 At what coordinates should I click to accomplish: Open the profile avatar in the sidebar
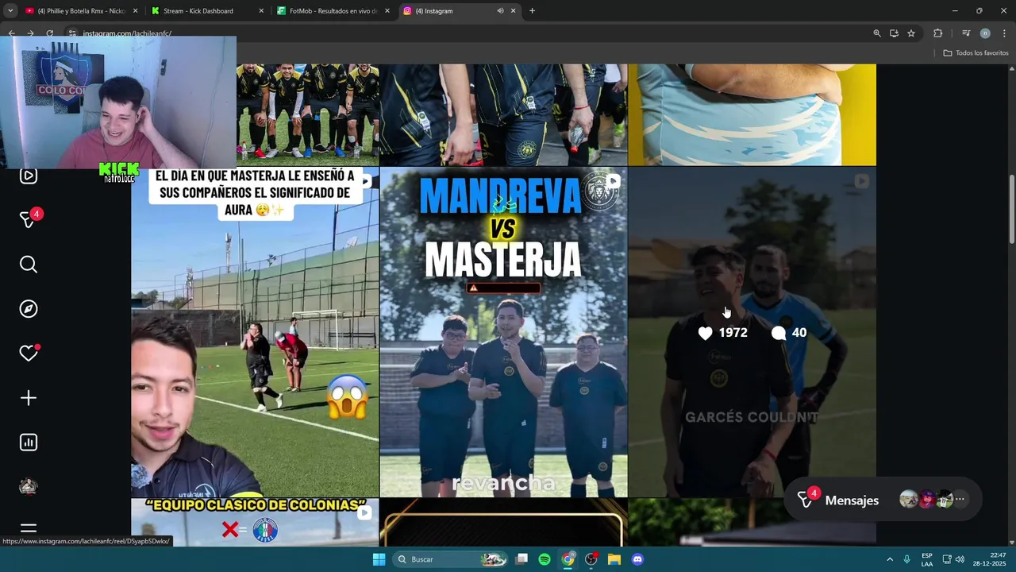29,487
